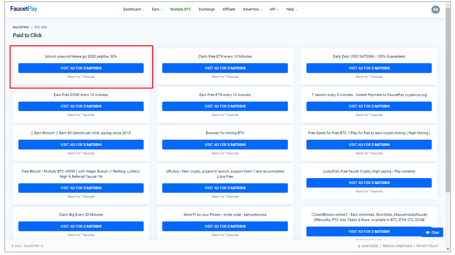Visit the Earn Free DOGE ad
This screenshot has height=255, width=455.
coord(81,106)
